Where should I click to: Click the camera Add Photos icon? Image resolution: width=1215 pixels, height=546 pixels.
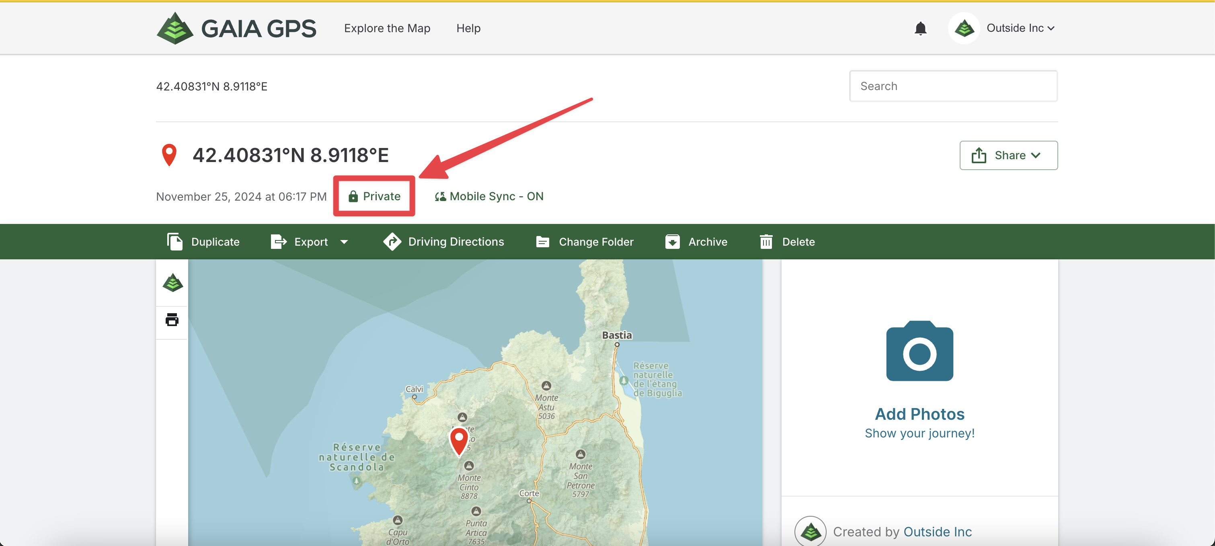919,351
